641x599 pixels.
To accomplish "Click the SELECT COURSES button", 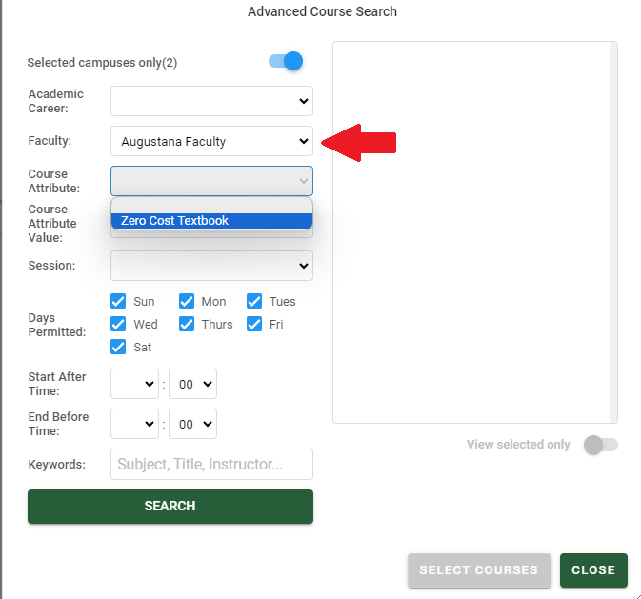I will pos(479,570).
